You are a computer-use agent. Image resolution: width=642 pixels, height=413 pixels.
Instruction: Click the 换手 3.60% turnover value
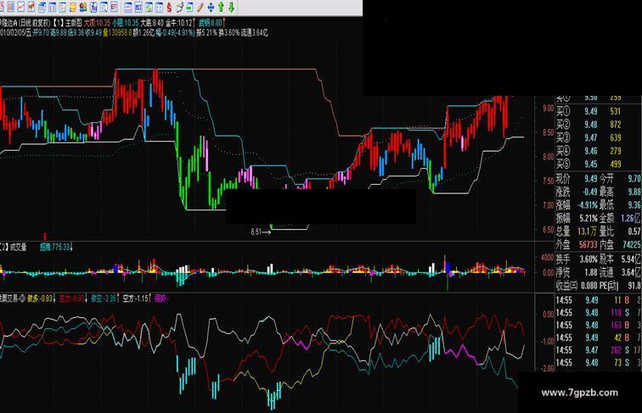tap(588, 259)
